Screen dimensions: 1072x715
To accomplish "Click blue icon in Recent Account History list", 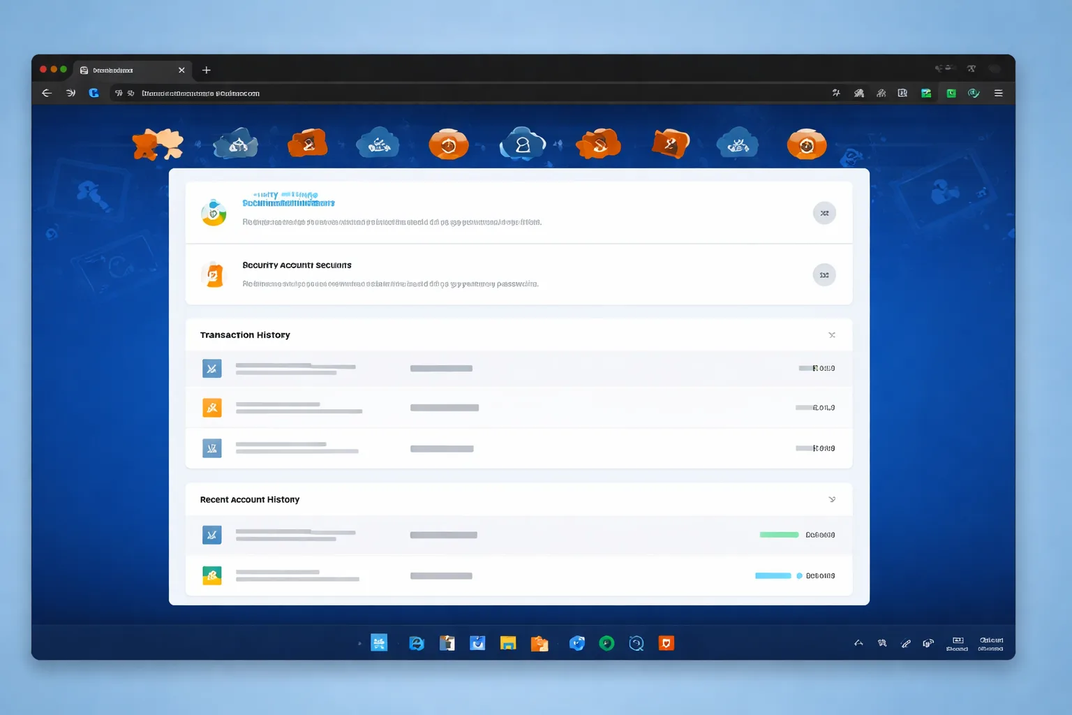I will click(x=212, y=535).
